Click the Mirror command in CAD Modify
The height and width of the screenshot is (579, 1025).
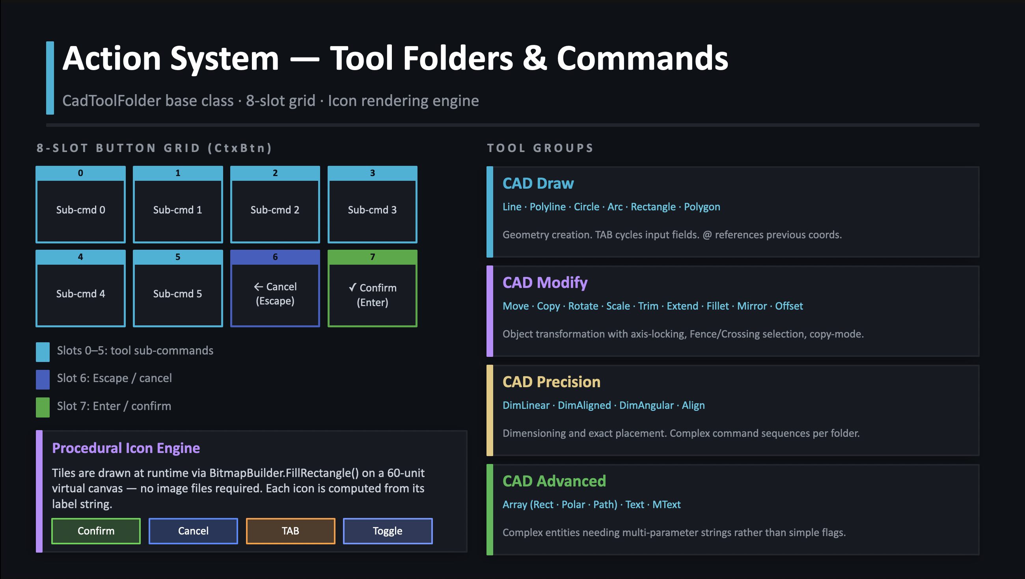(751, 306)
